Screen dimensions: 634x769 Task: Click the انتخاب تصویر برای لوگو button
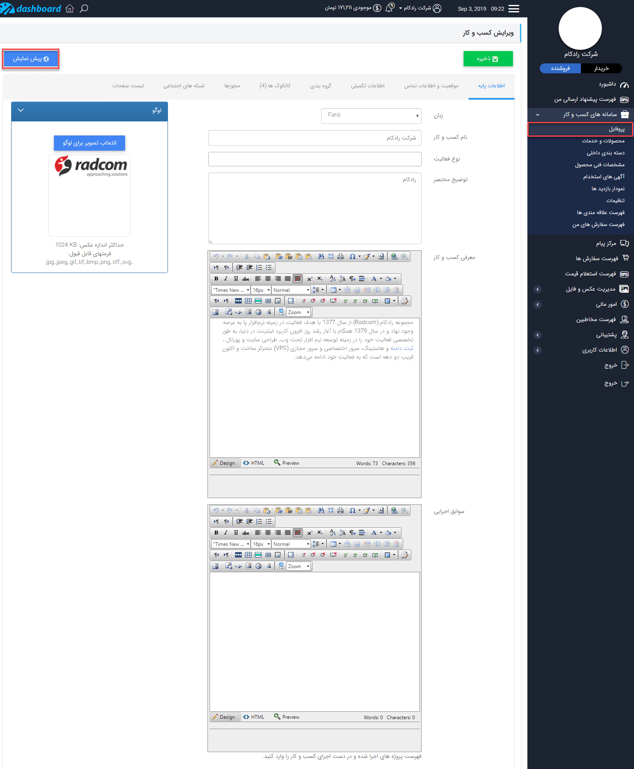point(89,143)
